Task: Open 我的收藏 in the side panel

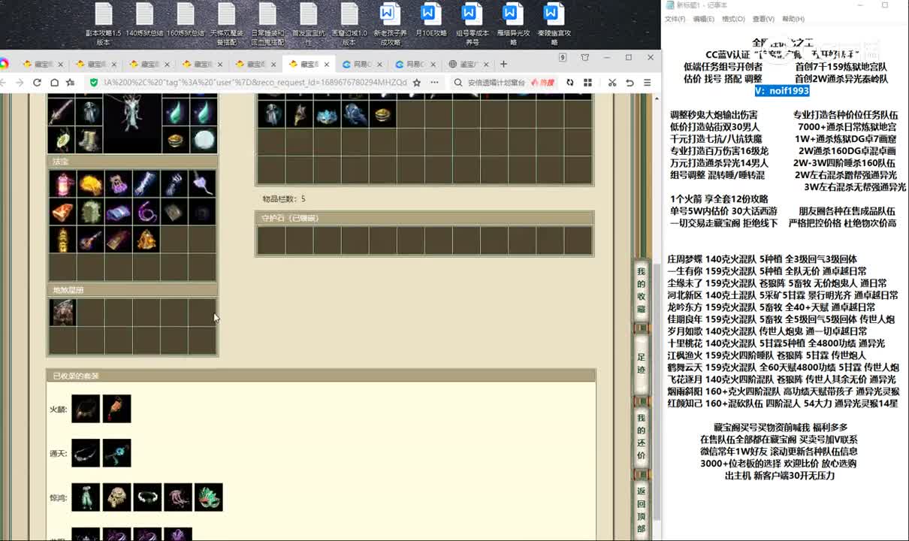Action: click(641, 289)
